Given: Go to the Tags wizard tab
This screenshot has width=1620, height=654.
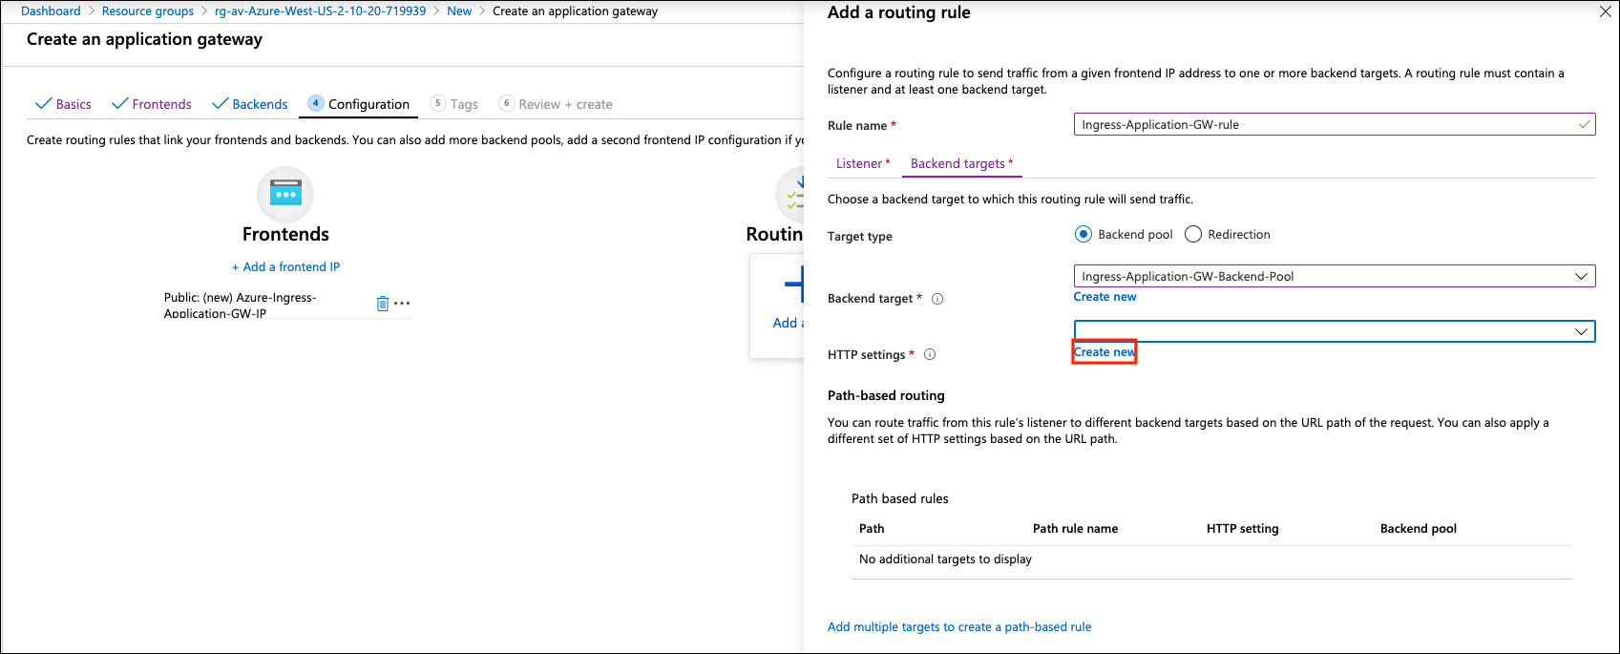Looking at the screenshot, I should [454, 104].
